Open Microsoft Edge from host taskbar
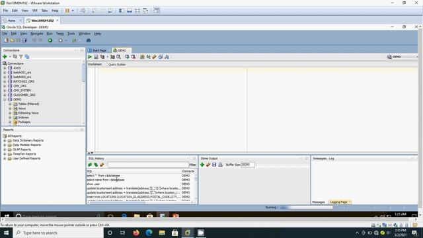 point(149,233)
